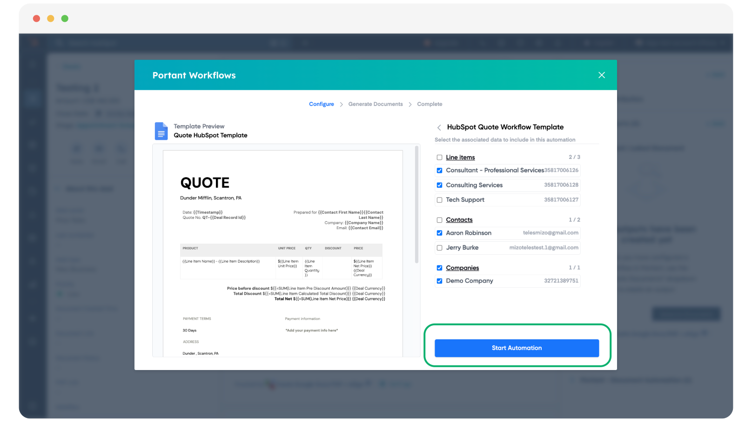
Task: Uncheck the Demo Company checkbox
Action: [x=439, y=281]
